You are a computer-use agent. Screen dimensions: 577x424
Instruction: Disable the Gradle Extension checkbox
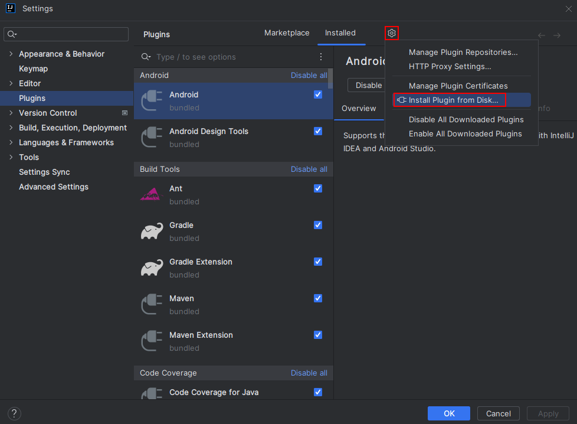point(318,262)
